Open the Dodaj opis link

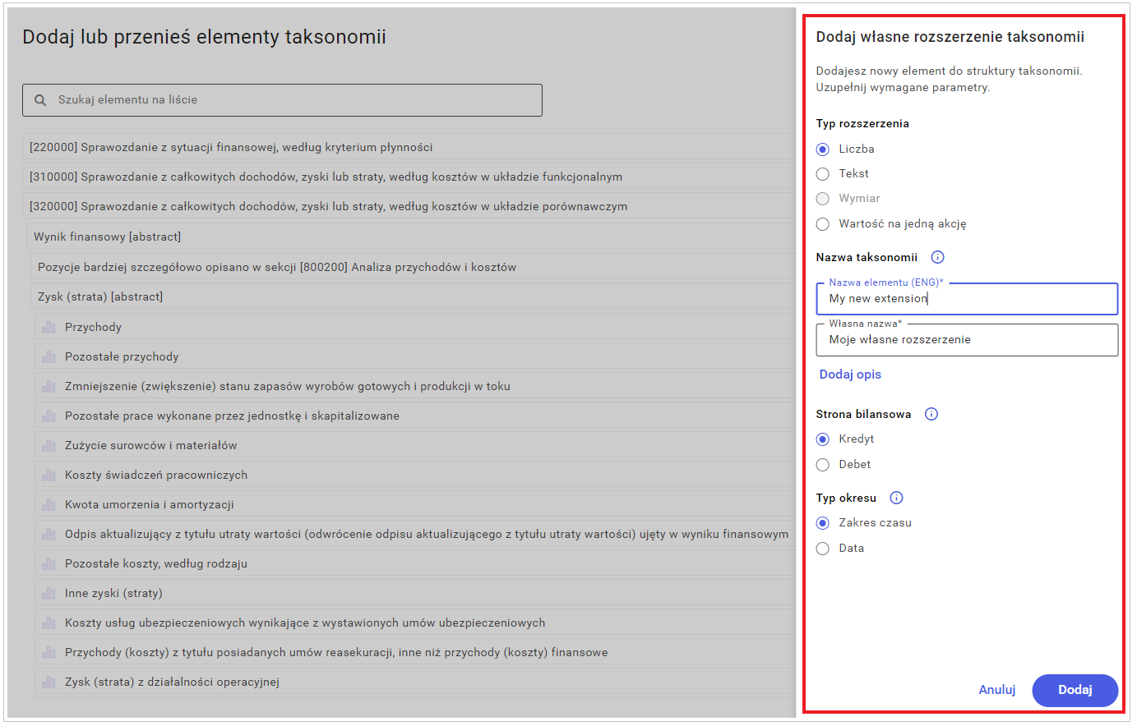850,374
